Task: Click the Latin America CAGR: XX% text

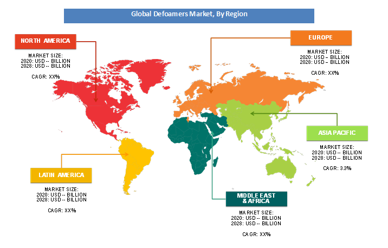Action: coord(62,210)
